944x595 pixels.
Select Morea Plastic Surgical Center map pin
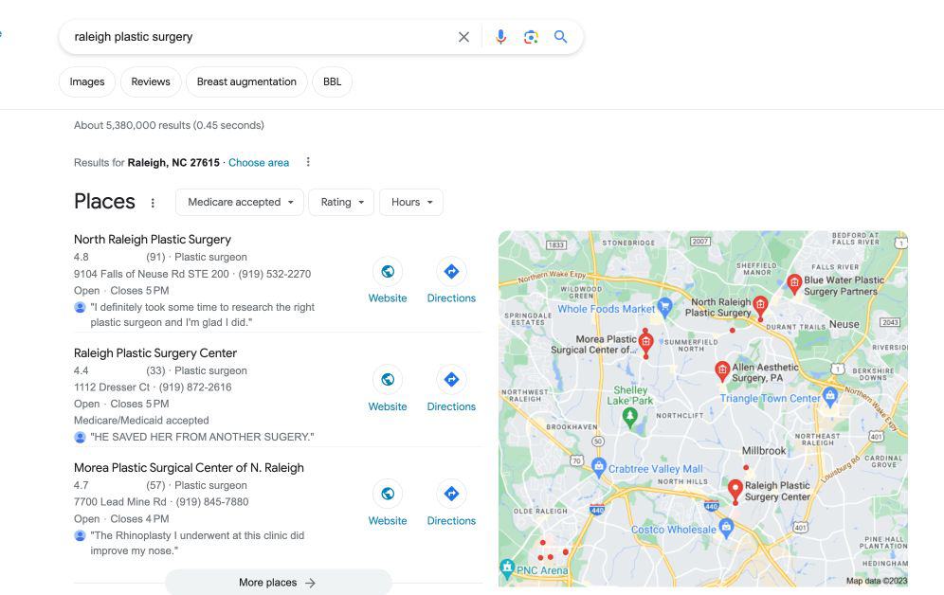click(646, 344)
